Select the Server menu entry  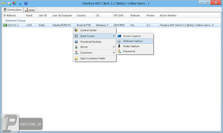tap(95, 47)
